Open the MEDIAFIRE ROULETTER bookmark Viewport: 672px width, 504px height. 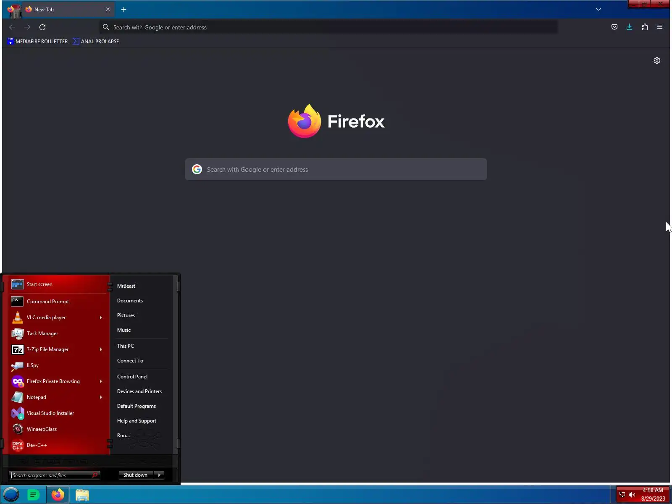[37, 41]
